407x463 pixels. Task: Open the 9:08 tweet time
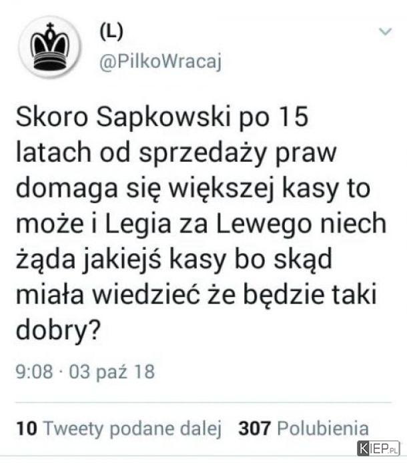34,372
